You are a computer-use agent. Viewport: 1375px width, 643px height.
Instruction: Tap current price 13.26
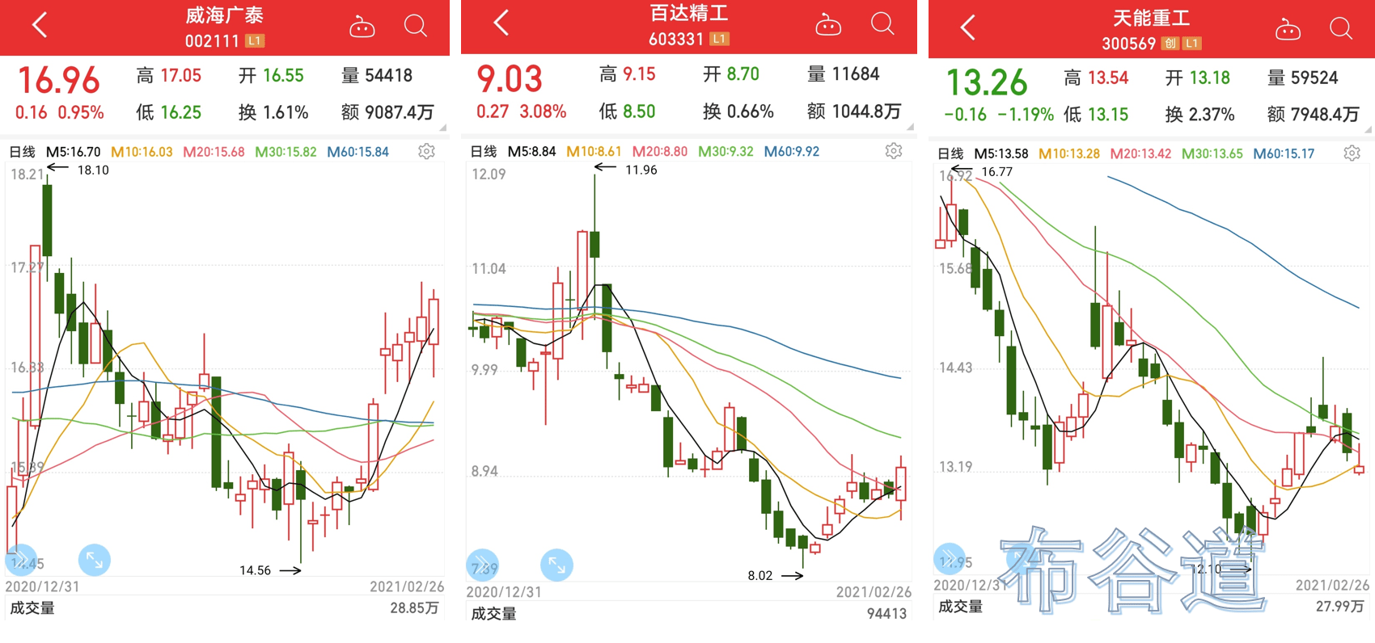point(987,82)
